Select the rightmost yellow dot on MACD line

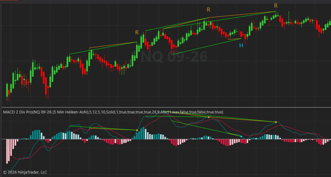(276, 122)
